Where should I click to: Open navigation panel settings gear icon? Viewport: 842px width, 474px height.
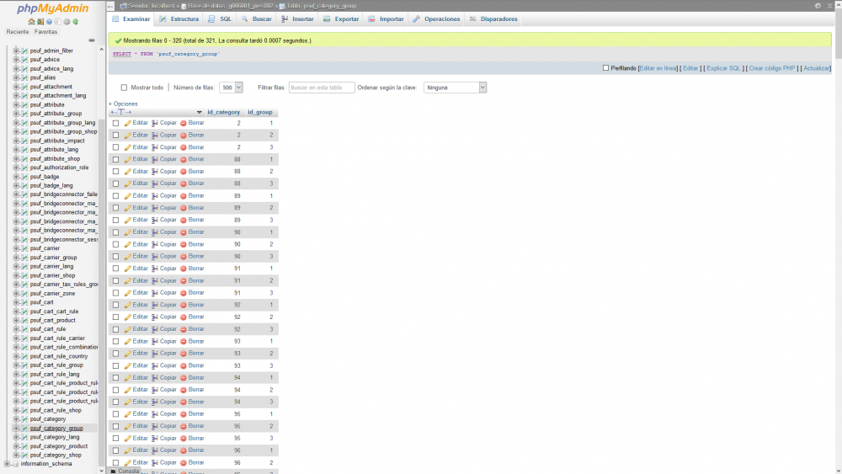pyautogui.click(x=67, y=22)
